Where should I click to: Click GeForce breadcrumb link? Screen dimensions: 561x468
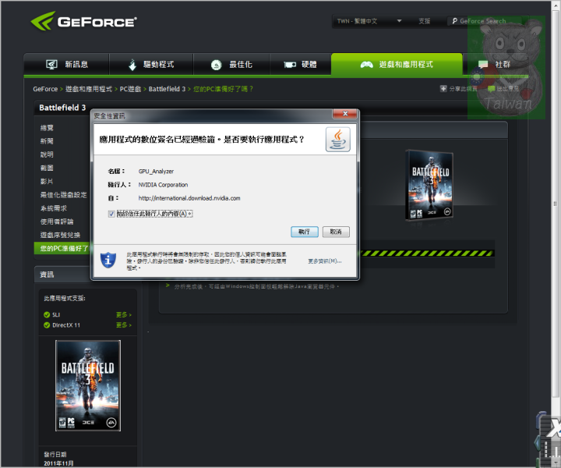click(45, 89)
